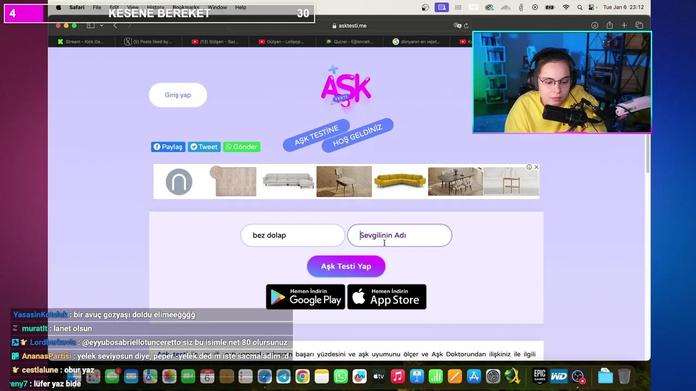This screenshot has width=696, height=391.
Task: Open the Google Play download badge
Action: coord(306,297)
